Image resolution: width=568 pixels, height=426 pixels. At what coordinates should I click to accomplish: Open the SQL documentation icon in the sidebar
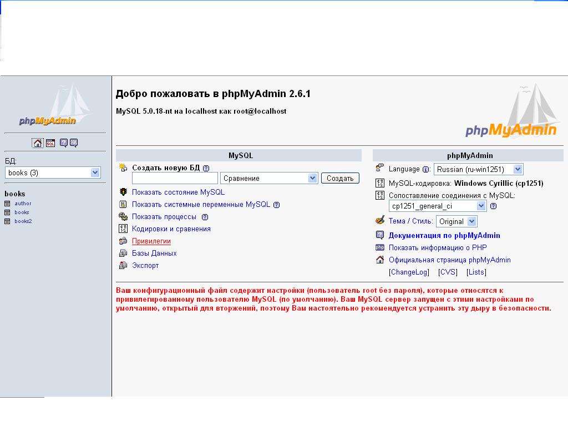(74, 143)
